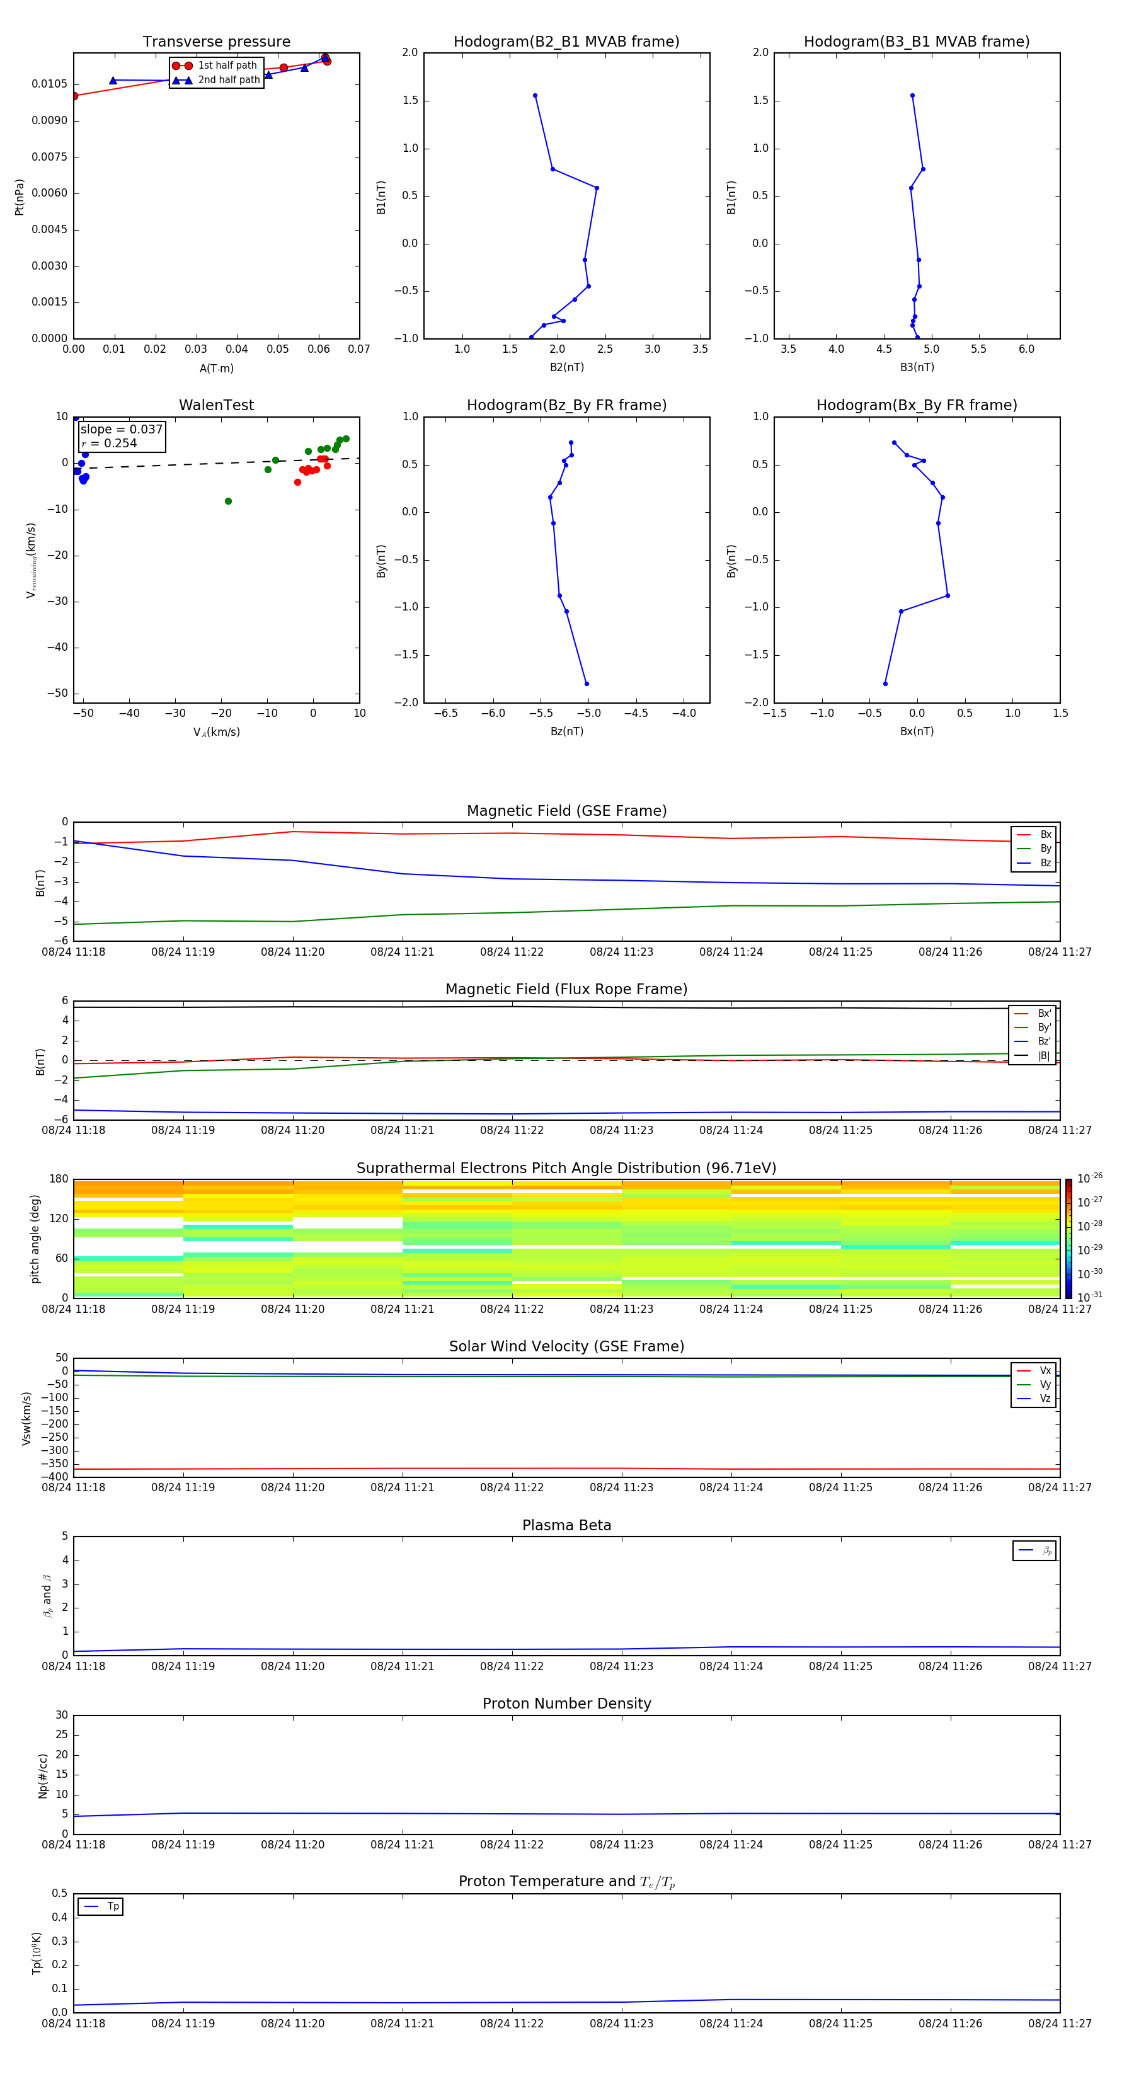
Task: Click the "Suprathermal Electrons Pitch Angle Distribution" title
Action: [566, 1168]
